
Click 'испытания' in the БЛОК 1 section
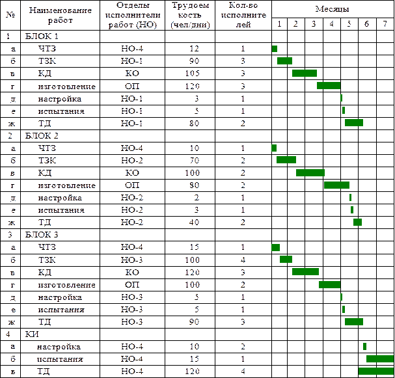tap(61, 111)
